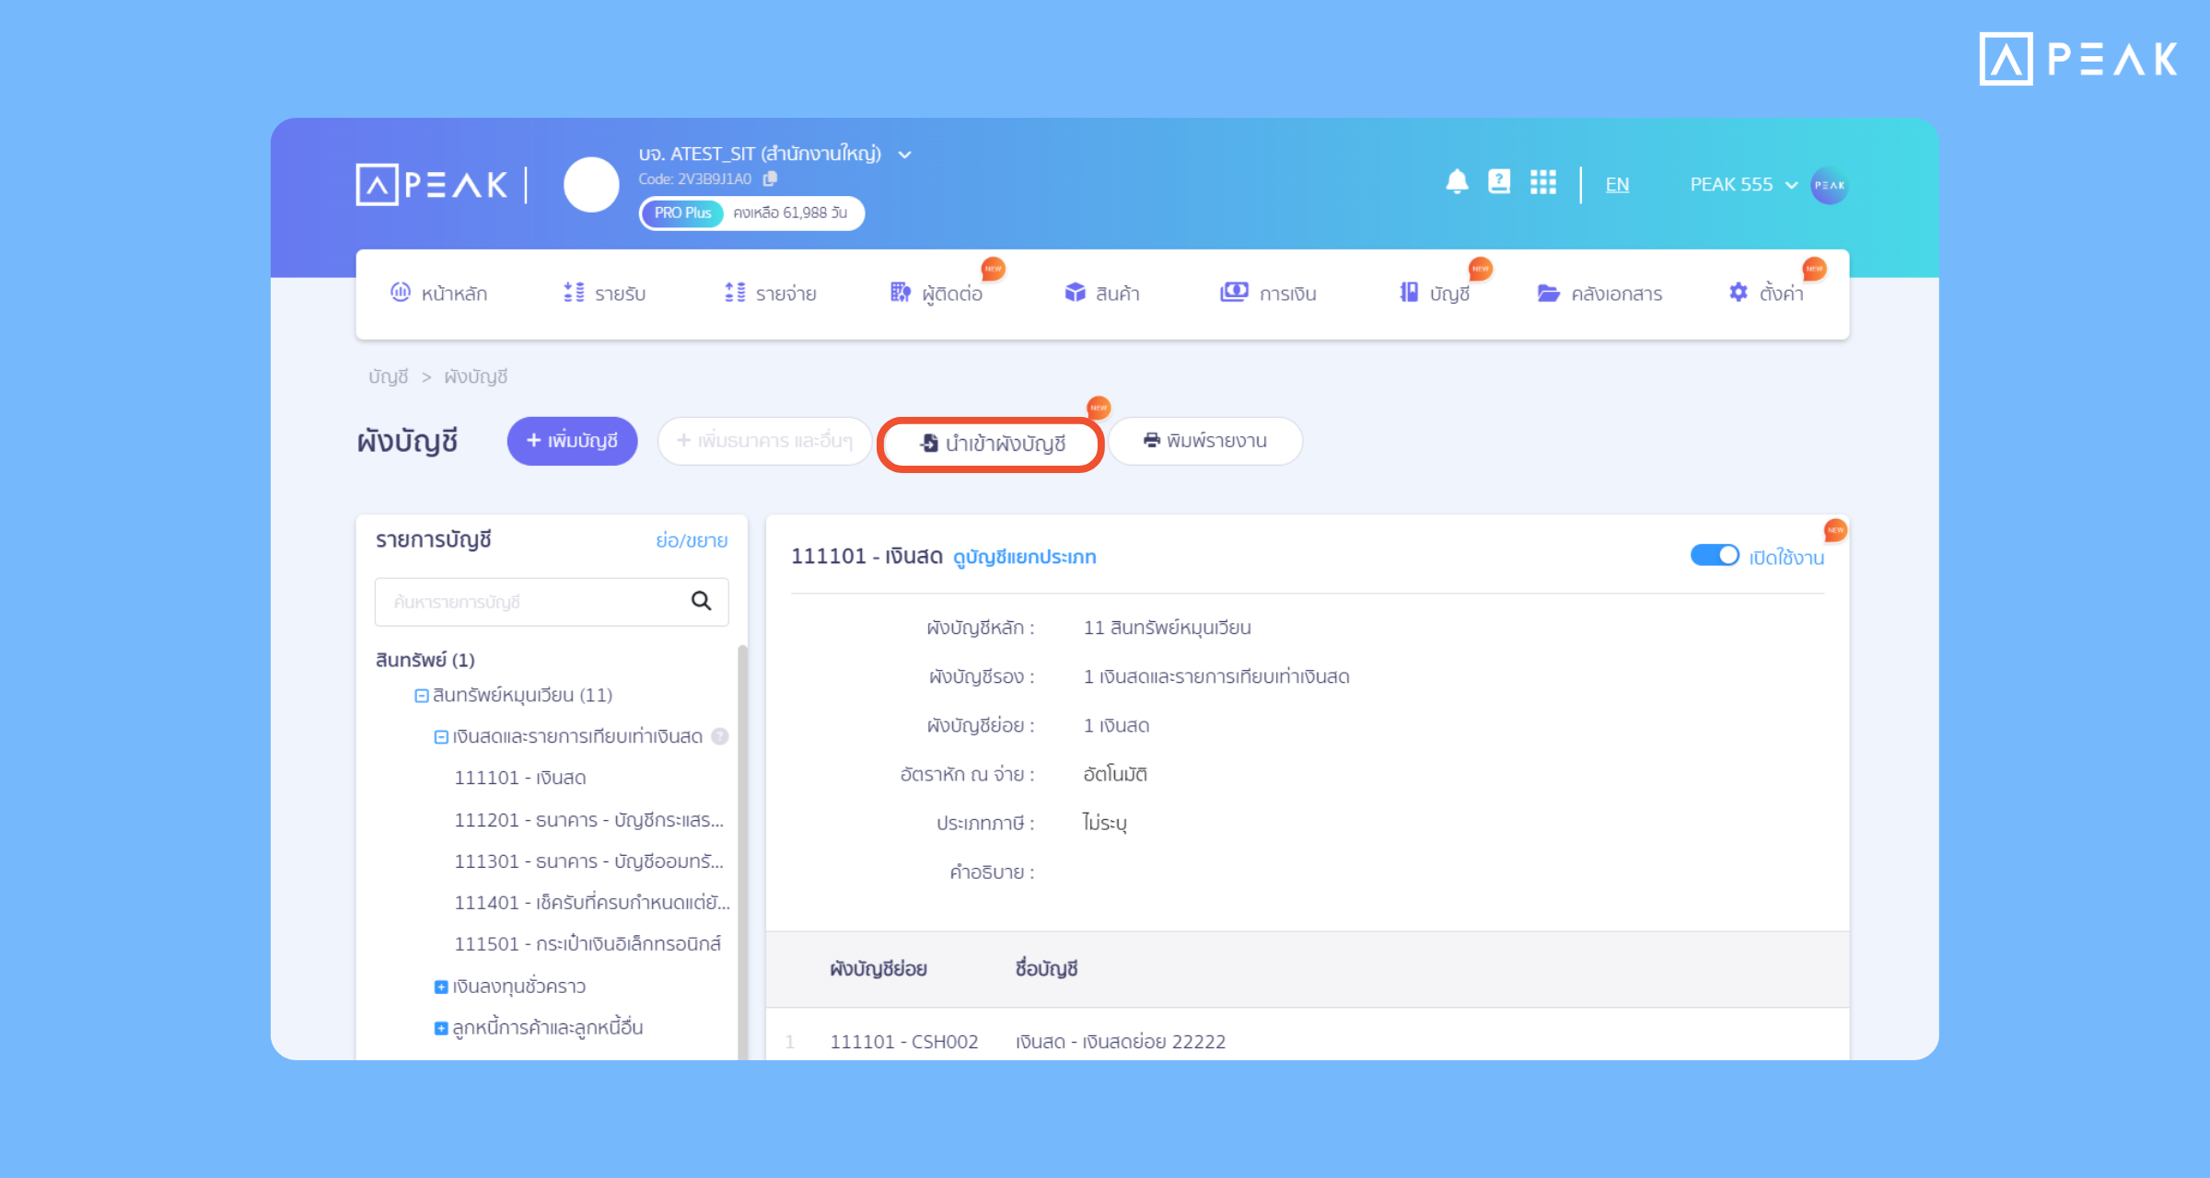Open the help guide book icon
The width and height of the screenshot is (2210, 1178).
click(1499, 181)
